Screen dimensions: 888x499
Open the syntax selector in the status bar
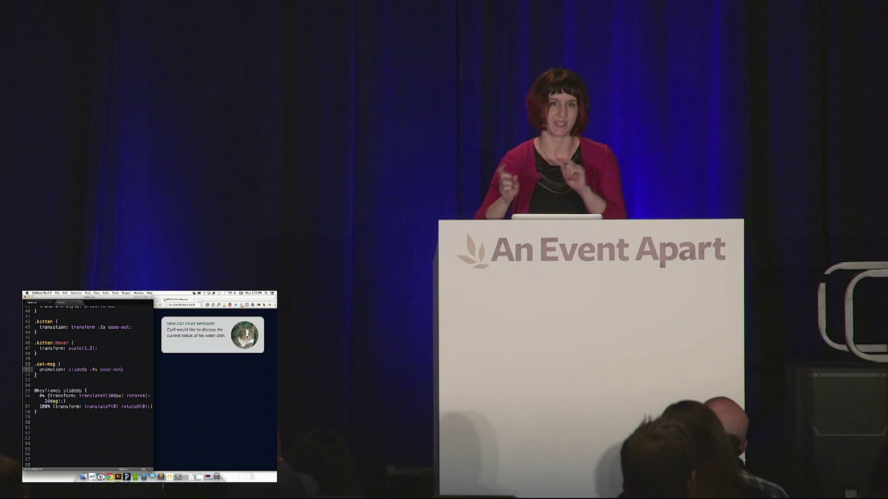click(x=143, y=469)
